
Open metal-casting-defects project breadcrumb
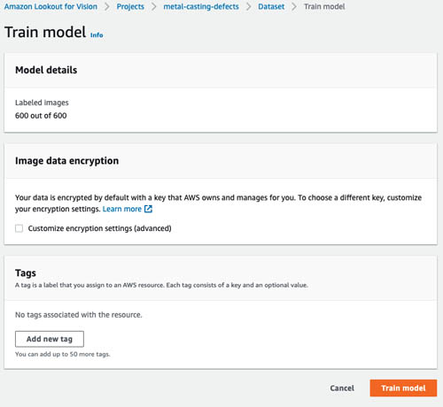(x=201, y=6)
